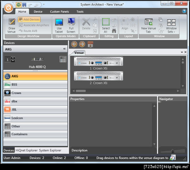
Task: Enter Full Screen operate mode
Action: point(71,26)
